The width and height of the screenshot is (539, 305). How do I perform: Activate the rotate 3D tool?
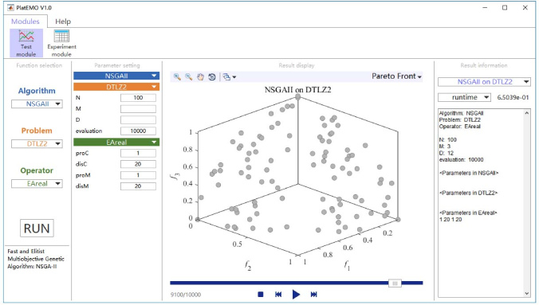(212, 77)
